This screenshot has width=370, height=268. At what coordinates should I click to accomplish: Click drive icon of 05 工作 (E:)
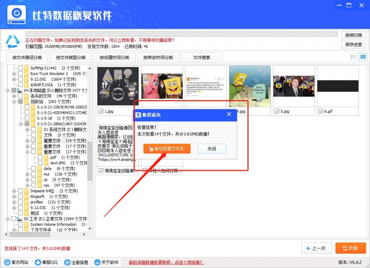[x=20, y=219]
